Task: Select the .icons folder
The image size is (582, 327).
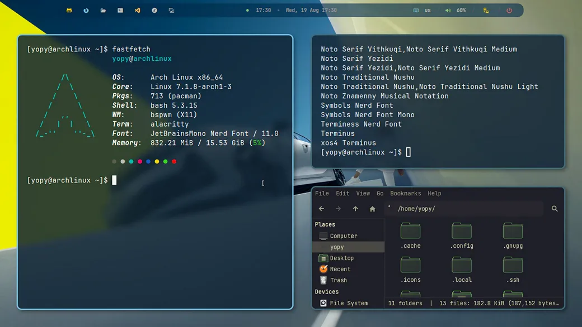Action: 411,270
